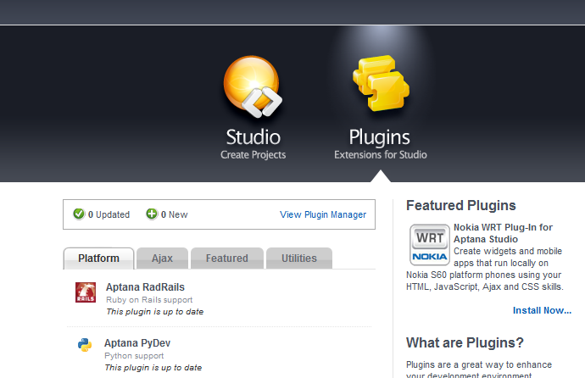Screen dimensions: 585x378
Task: Click RadRails 'This plugin is up to date' status
Action: coord(155,312)
